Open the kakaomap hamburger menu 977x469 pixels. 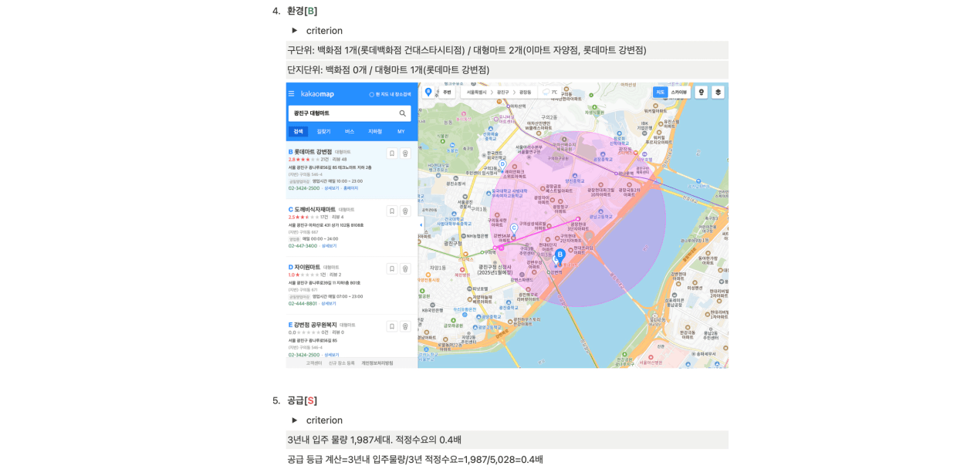pyautogui.click(x=291, y=94)
